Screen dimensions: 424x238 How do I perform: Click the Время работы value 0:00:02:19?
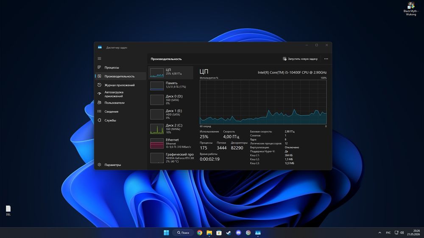[209, 159]
